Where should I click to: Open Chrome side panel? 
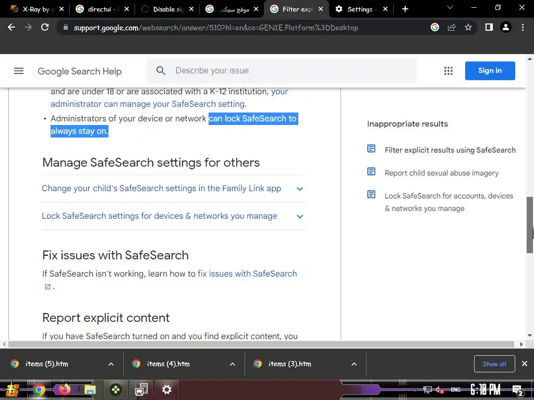(489, 27)
